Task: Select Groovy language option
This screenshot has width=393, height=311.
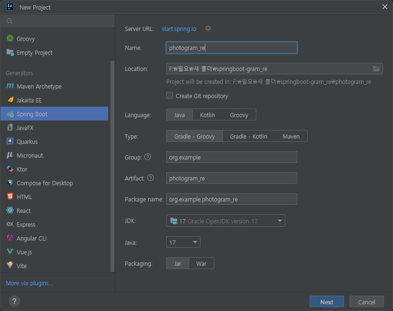Action: point(239,115)
